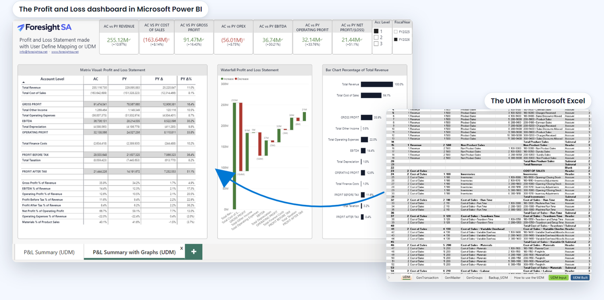Check Acc Level 3 checkbox
The image size is (604, 300).
click(x=375, y=43)
